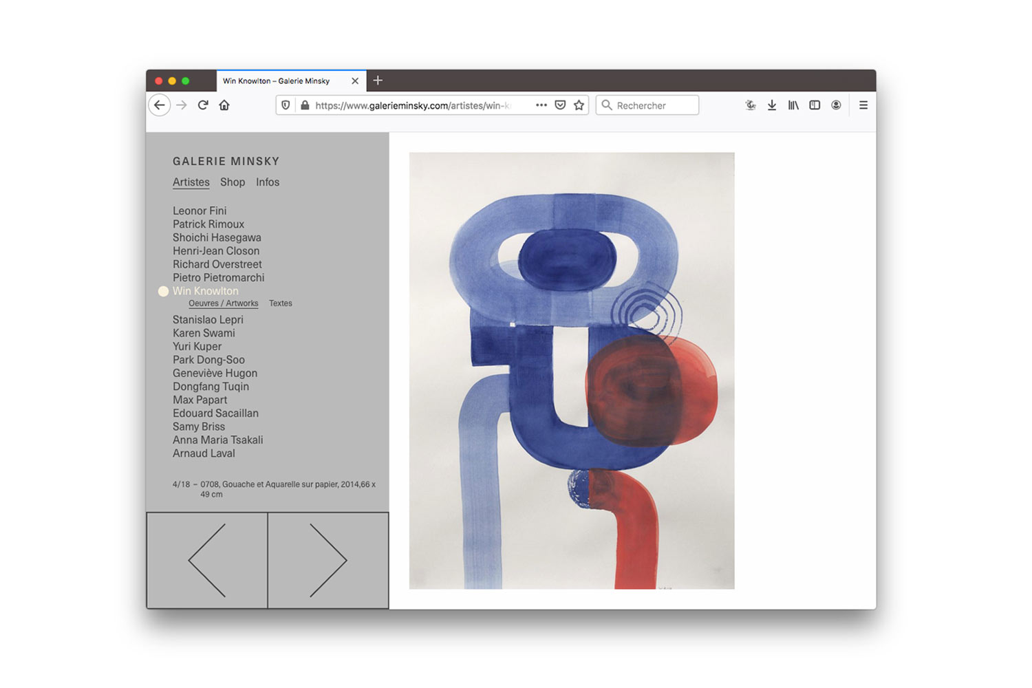The width and height of the screenshot is (1032, 688).
Task: Open the Firefox hamburger menu
Action: [x=863, y=105]
